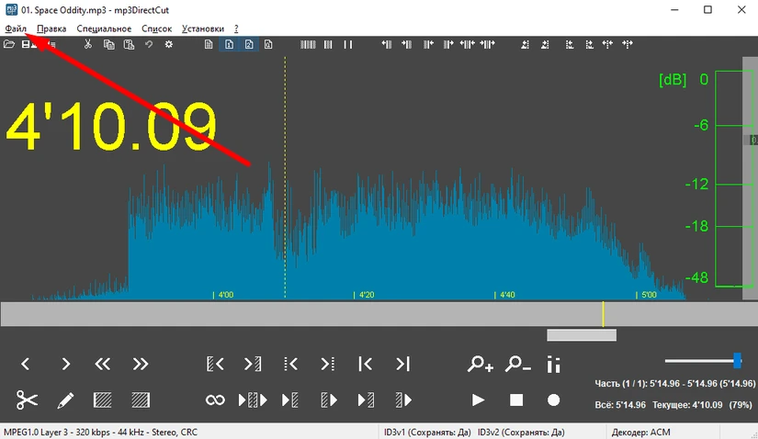This screenshot has height=439, width=758.
Task: Click the dashed yellow playhead line in waveform
Action: click(285, 177)
